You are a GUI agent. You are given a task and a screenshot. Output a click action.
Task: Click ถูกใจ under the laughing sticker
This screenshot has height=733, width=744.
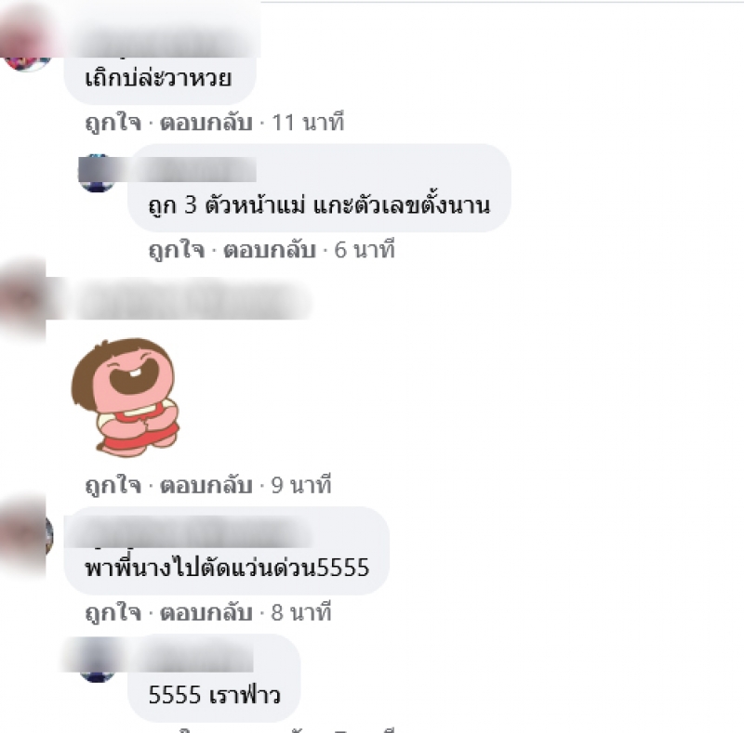(x=113, y=485)
